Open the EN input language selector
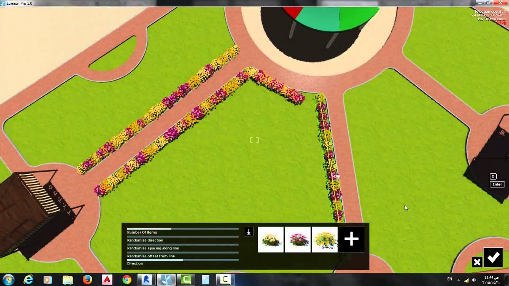The image size is (509, 286). [449, 279]
